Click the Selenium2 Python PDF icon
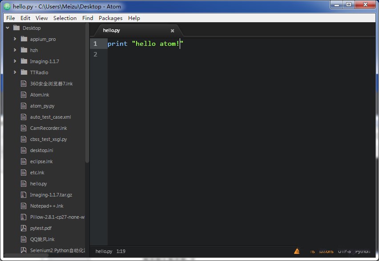This screenshot has height=261, width=379. [x=24, y=250]
